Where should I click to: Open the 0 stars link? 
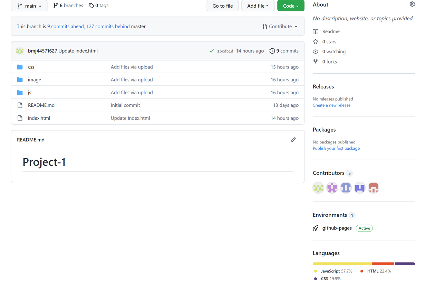coord(329,41)
